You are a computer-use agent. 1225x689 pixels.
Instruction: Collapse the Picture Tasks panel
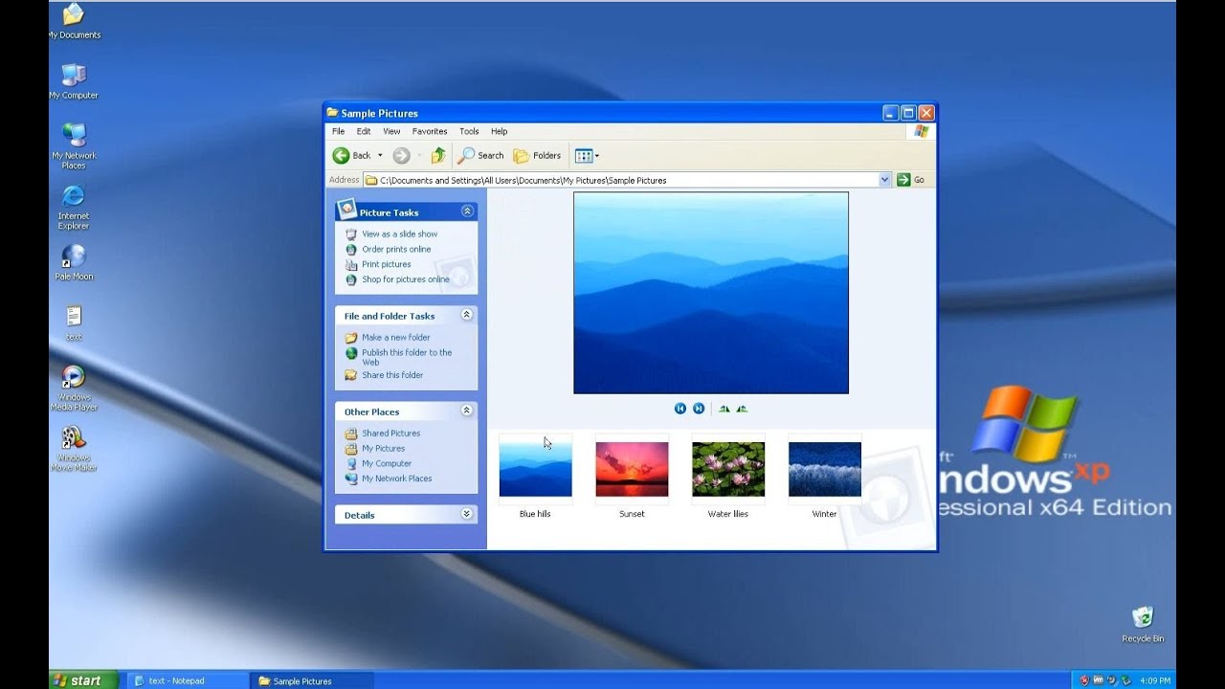[x=467, y=211]
